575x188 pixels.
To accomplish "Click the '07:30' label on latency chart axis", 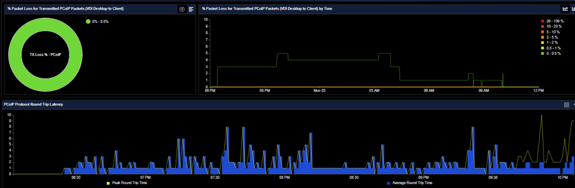I will [215, 177].
